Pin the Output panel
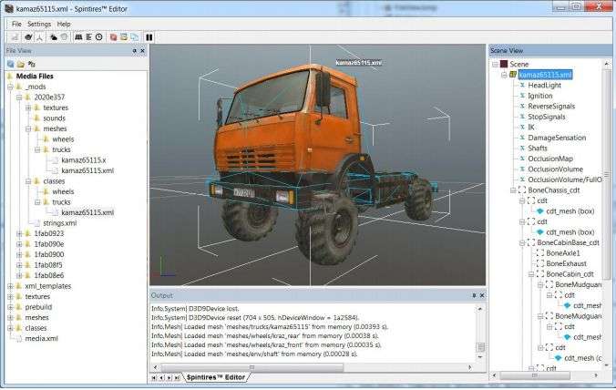 point(472,295)
